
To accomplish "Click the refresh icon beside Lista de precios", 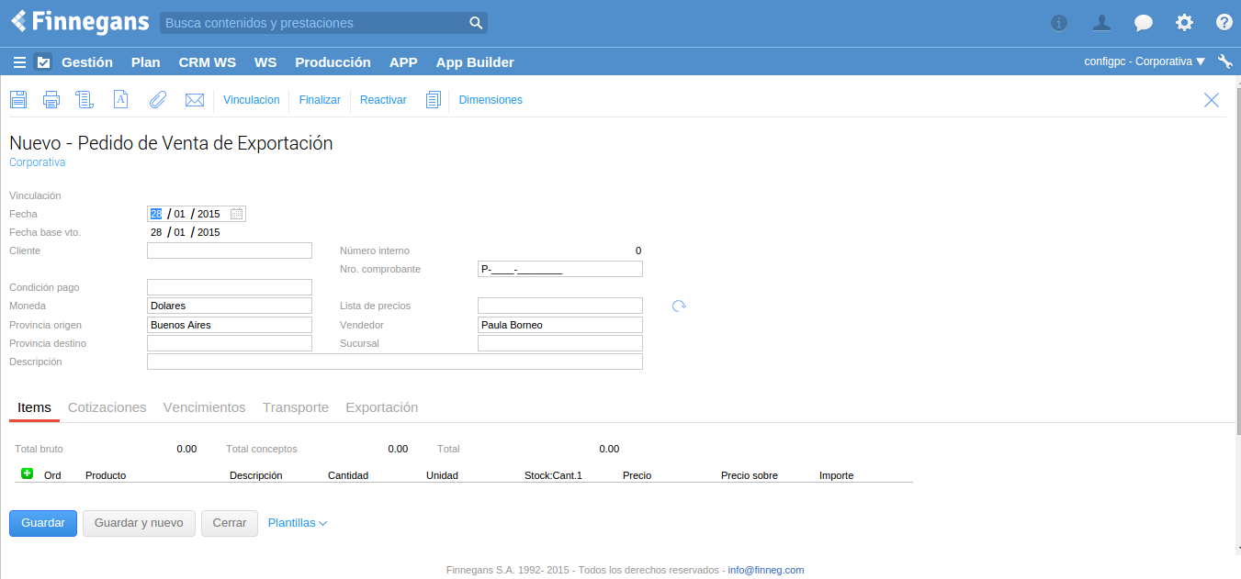I will [679, 306].
